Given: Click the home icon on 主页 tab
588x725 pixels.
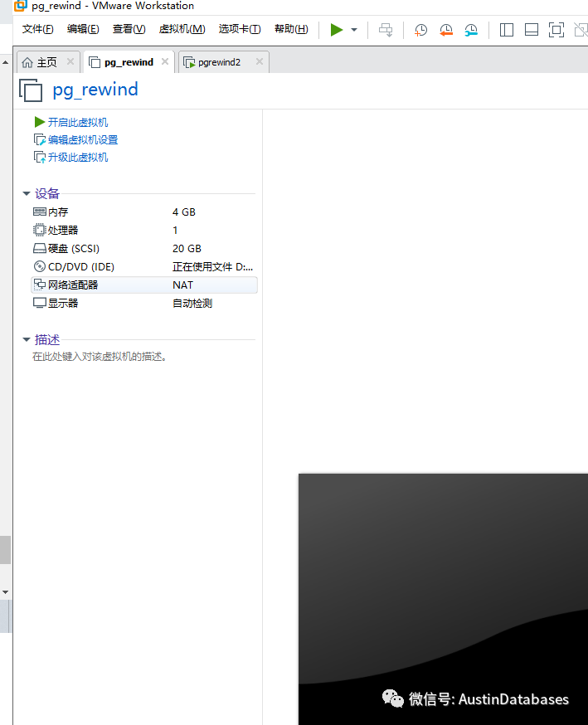Looking at the screenshot, I should coord(27,62).
